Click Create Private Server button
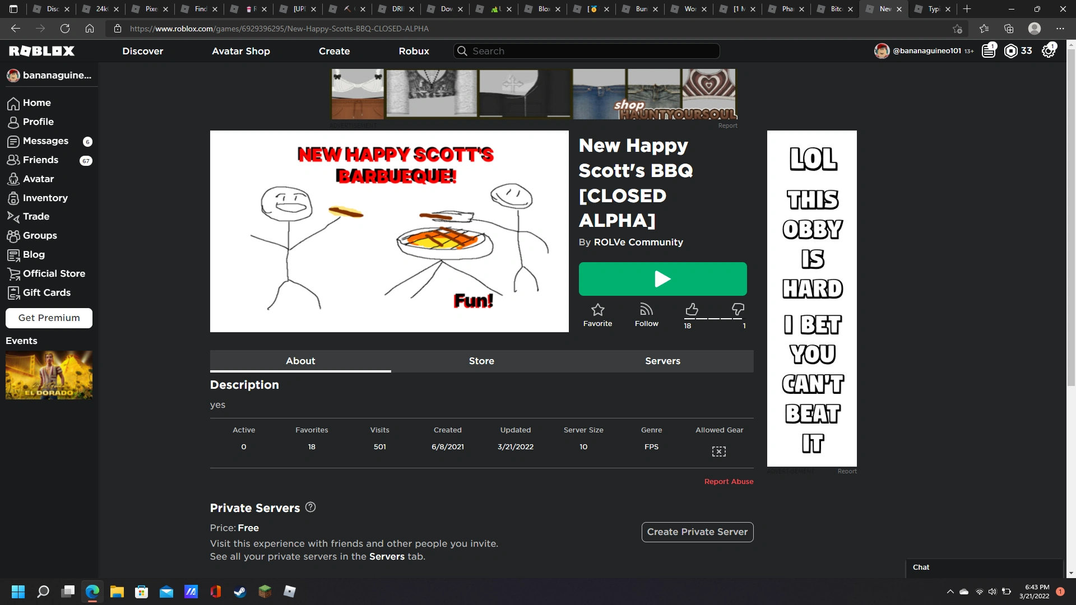Screen dimensions: 1076x605 coord(697,532)
